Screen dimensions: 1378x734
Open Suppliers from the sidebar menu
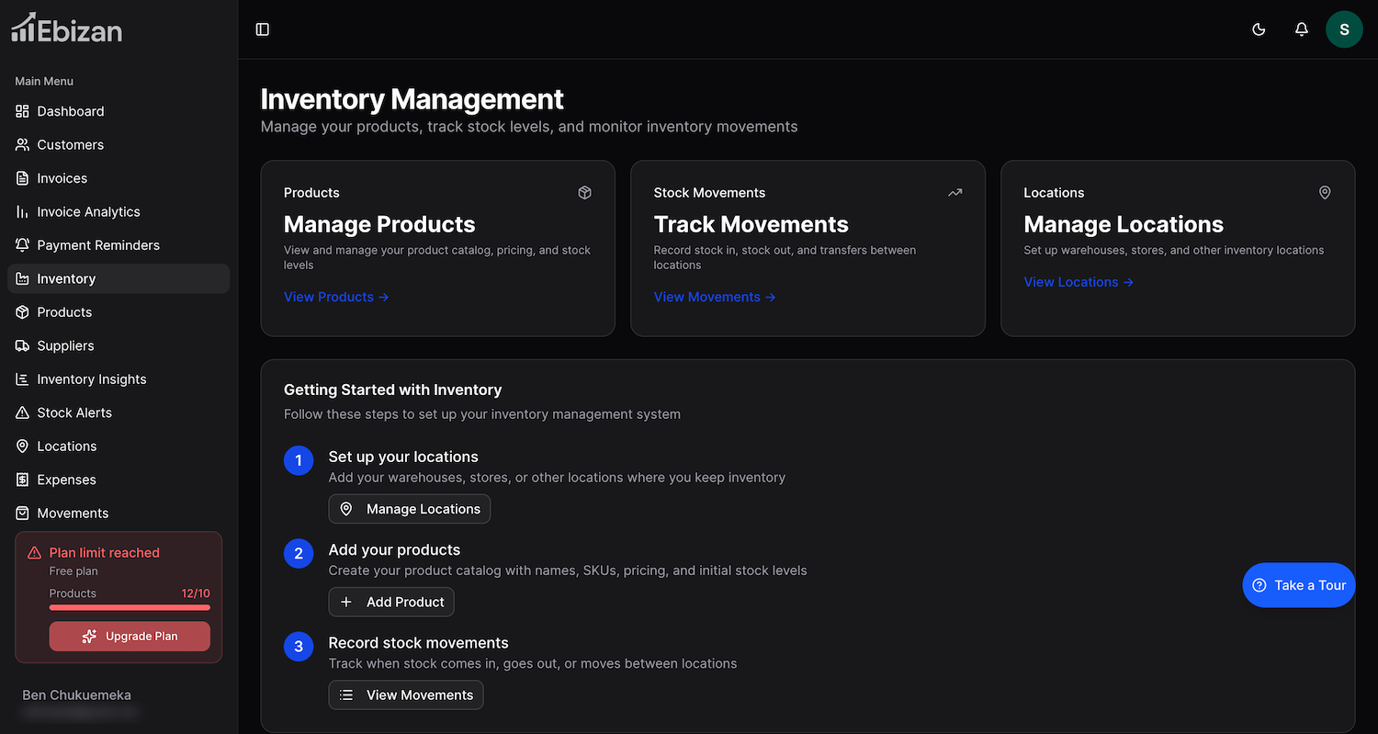tap(65, 346)
